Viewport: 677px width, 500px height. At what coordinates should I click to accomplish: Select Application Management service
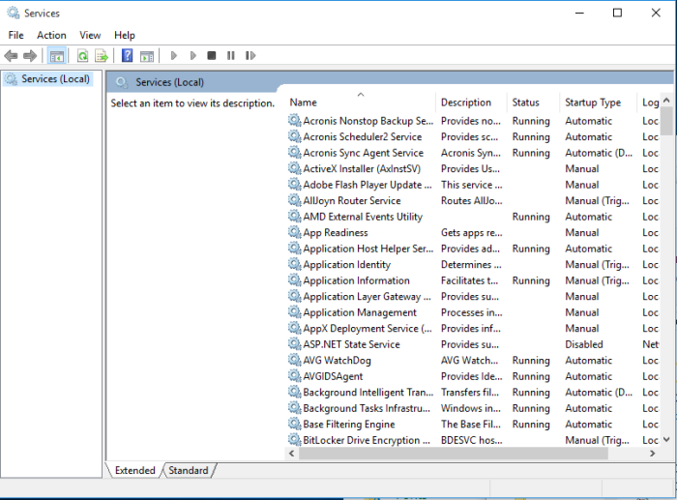point(474,312)
